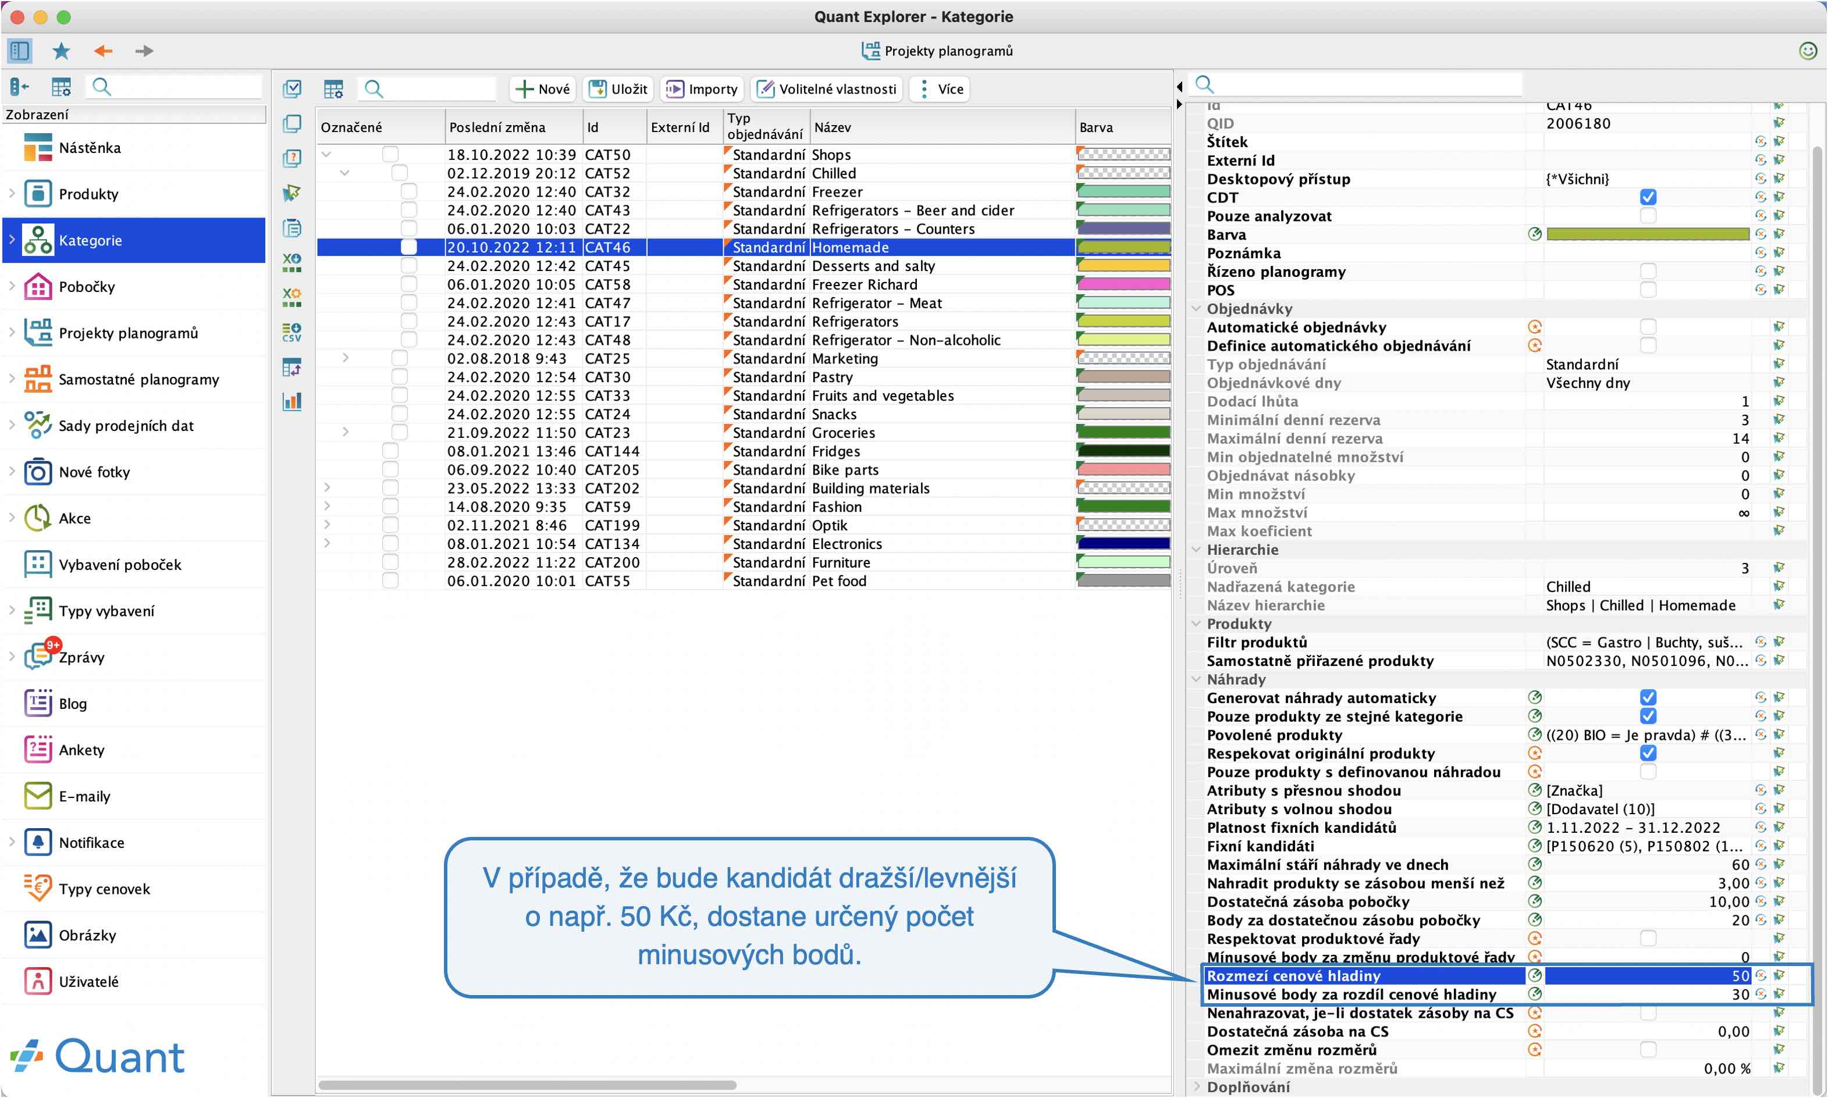
Task: Go back with the orange arrow
Action: [104, 51]
